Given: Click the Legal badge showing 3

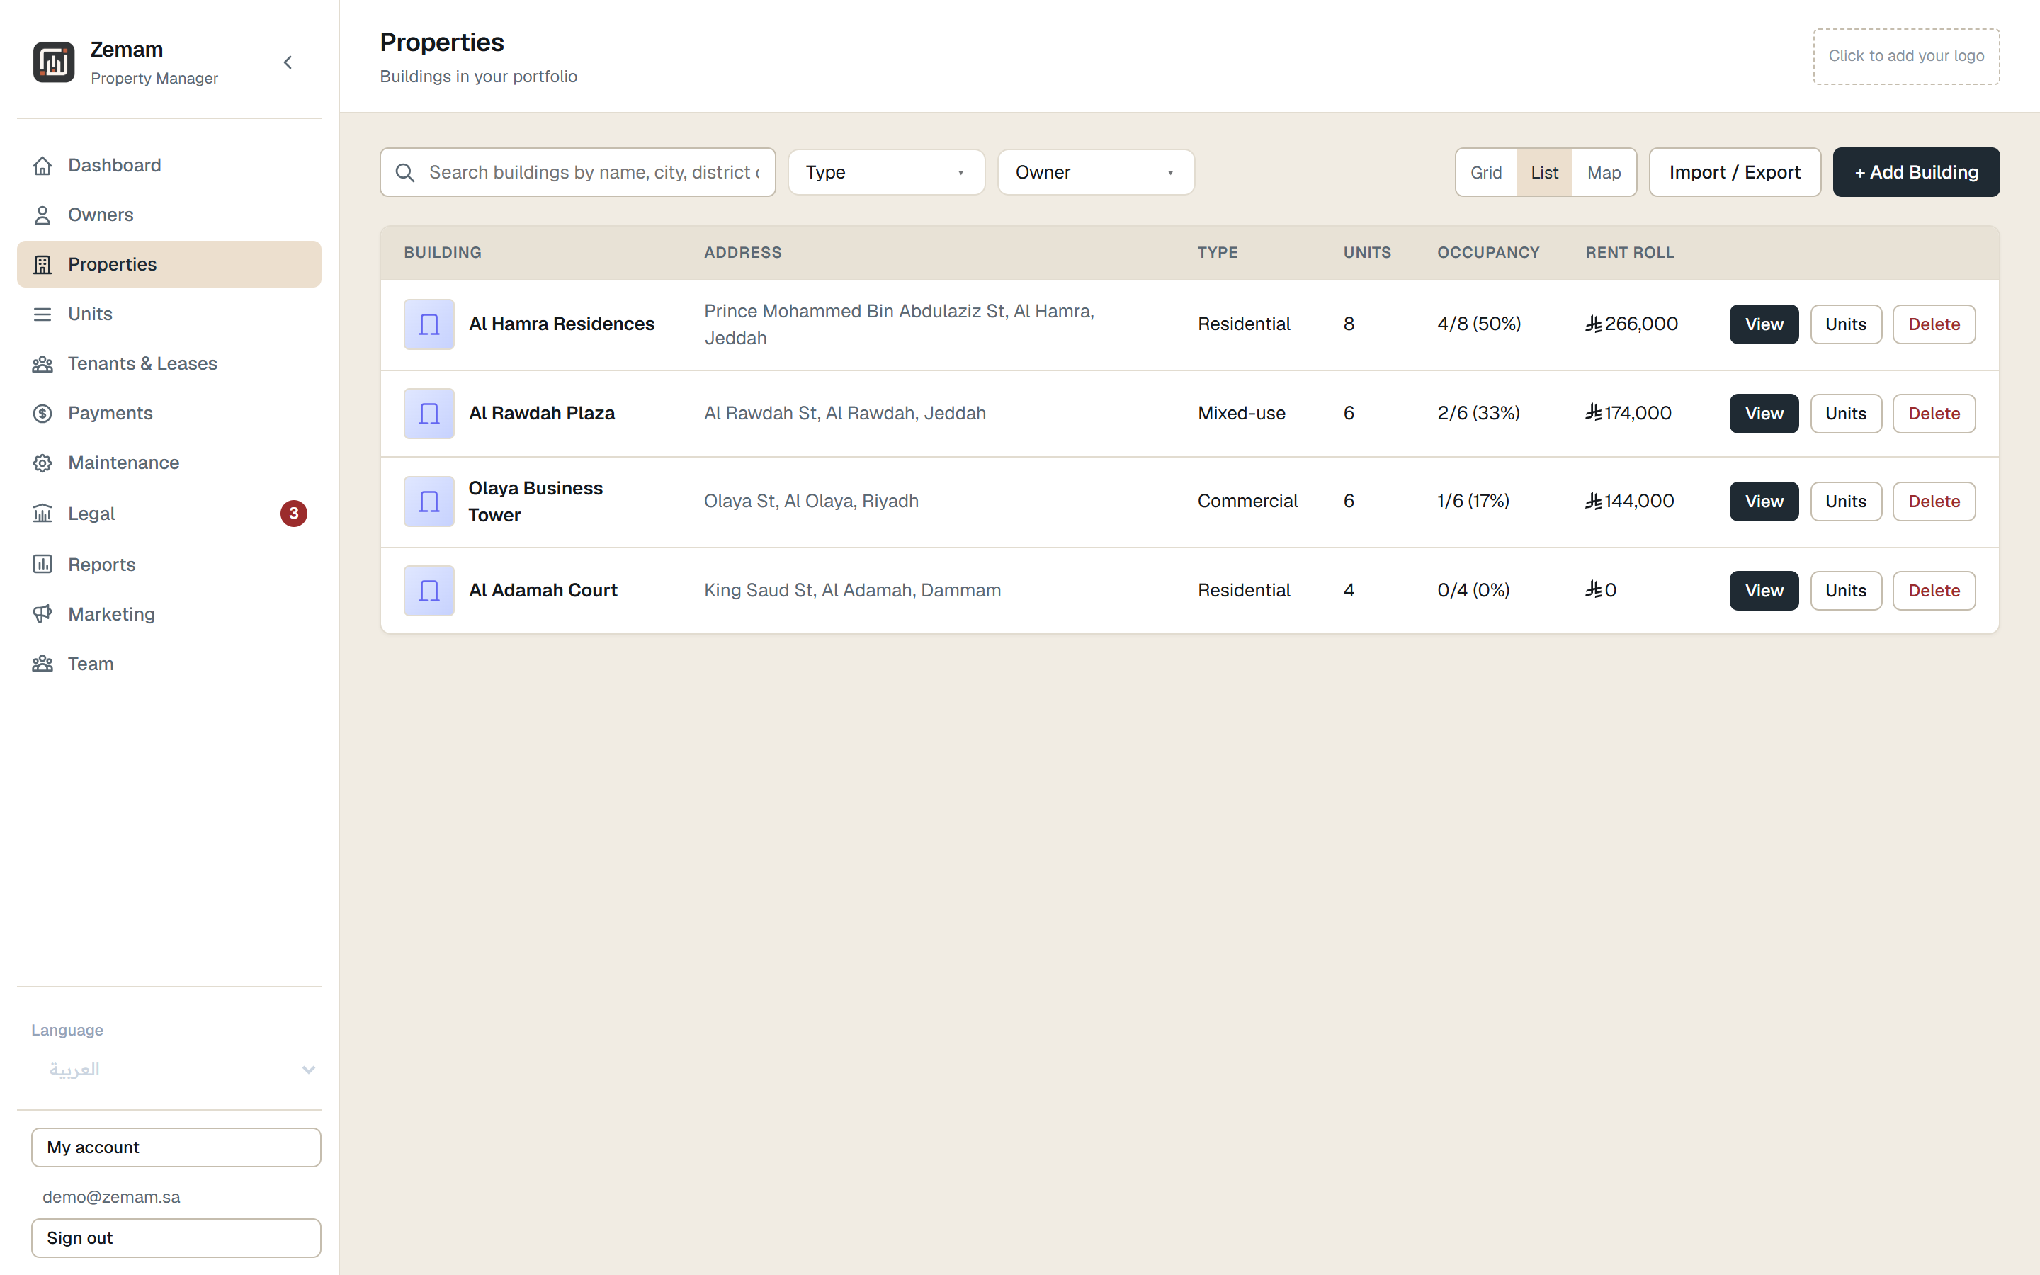Looking at the screenshot, I should coord(293,514).
